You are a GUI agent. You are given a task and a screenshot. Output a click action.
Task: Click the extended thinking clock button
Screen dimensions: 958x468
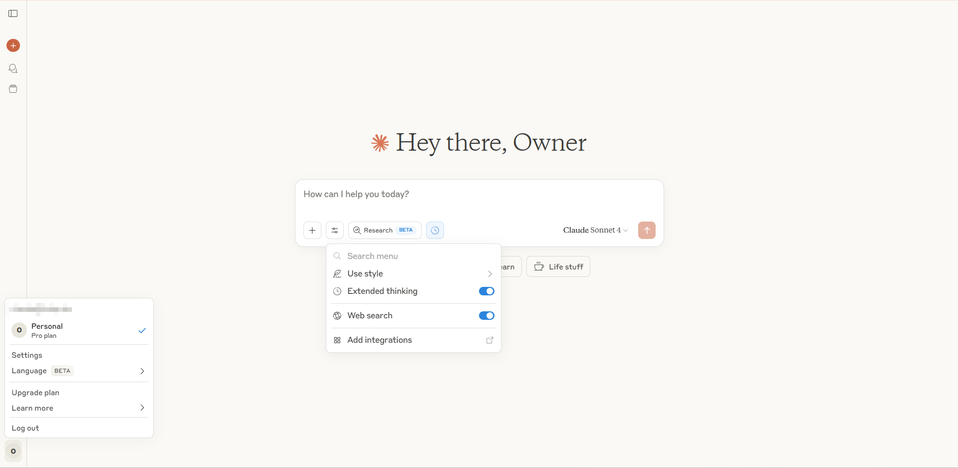pyautogui.click(x=435, y=230)
